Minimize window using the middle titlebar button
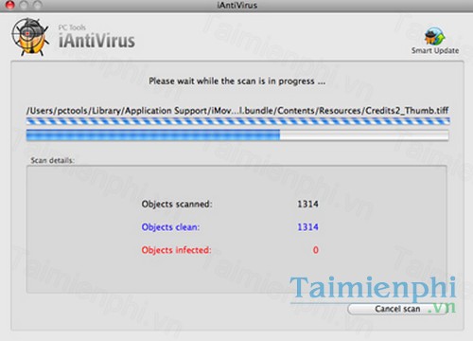 [x=24, y=5]
